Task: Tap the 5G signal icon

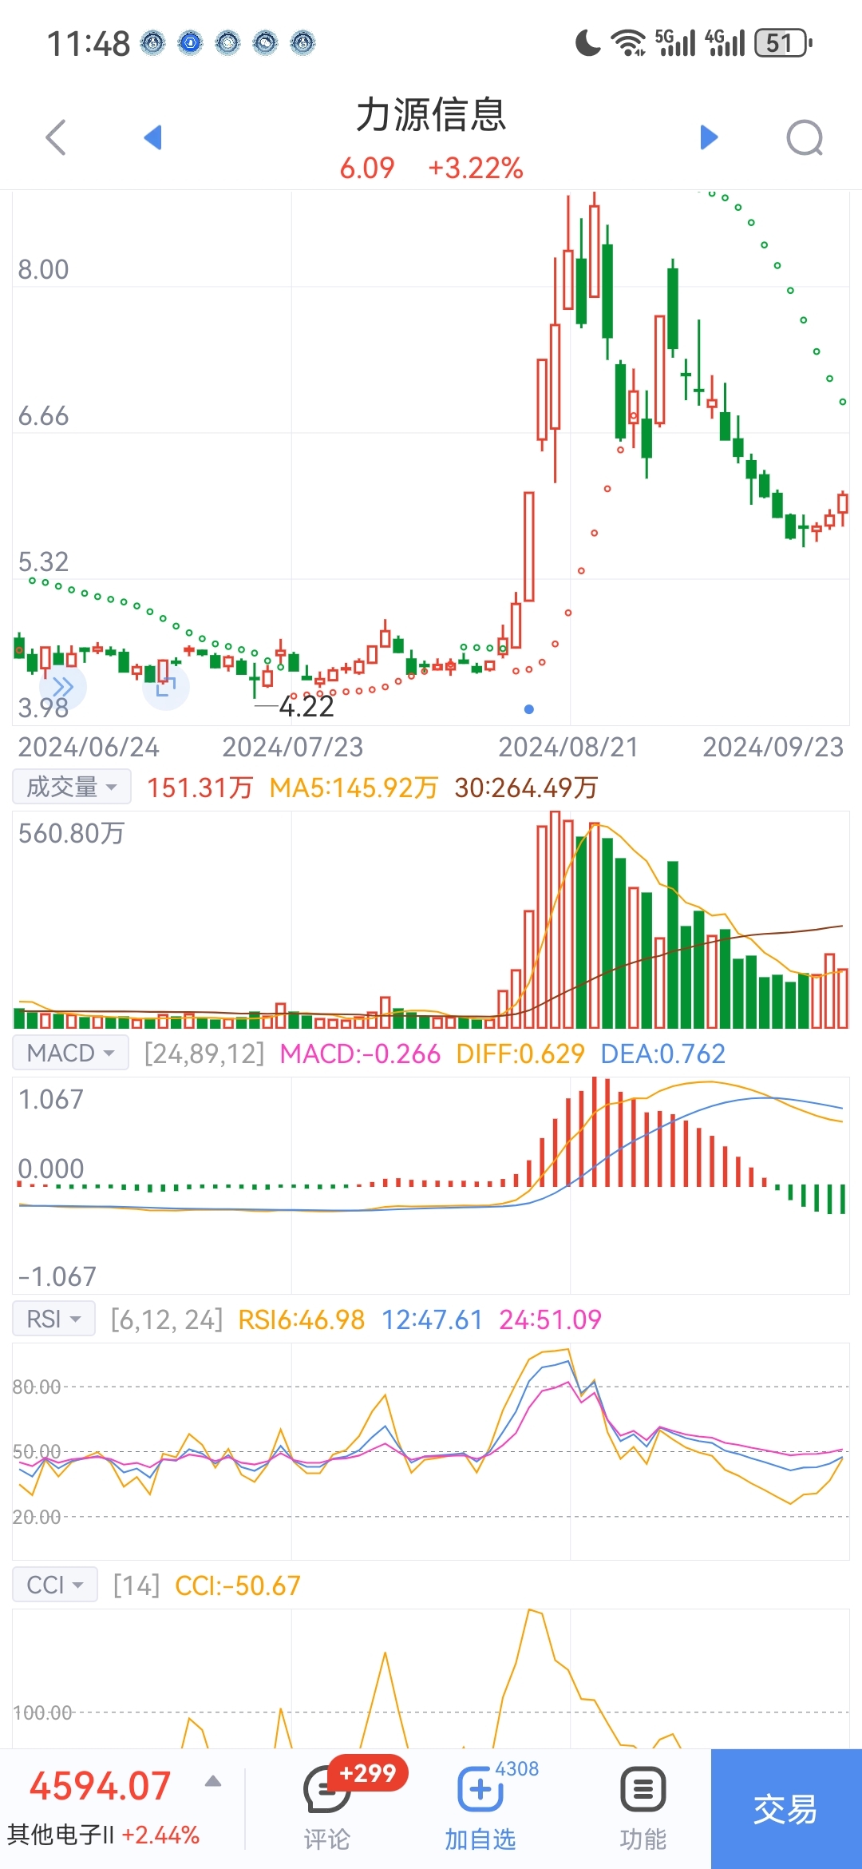Action: (x=675, y=42)
